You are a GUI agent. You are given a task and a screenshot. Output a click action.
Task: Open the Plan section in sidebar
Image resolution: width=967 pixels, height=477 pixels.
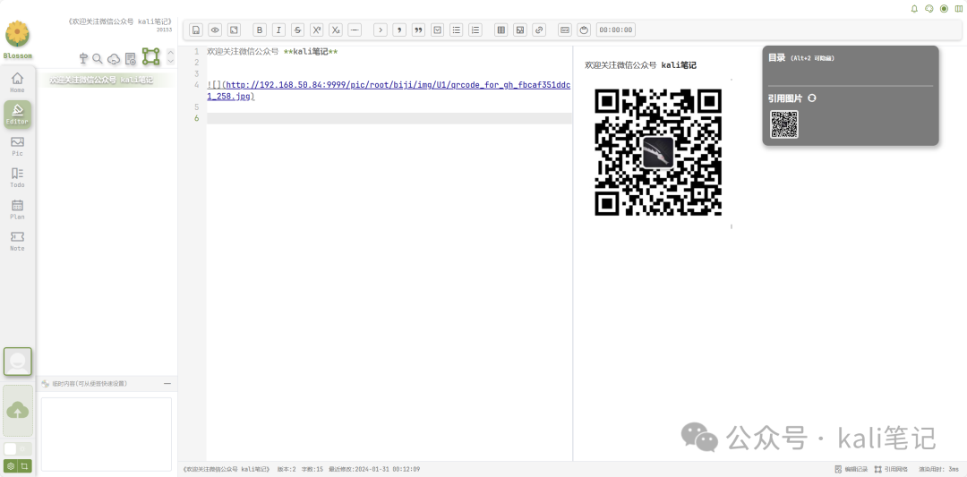coord(17,209)
